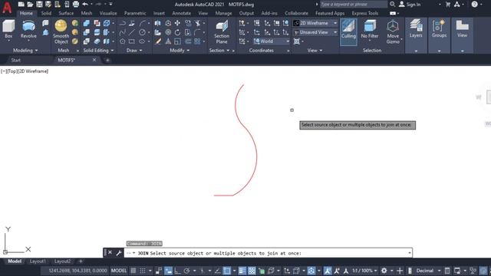The height and width of the screenshot is (276, 491).
Task: Select the Box modeling tool
Action: coord(8,31)
